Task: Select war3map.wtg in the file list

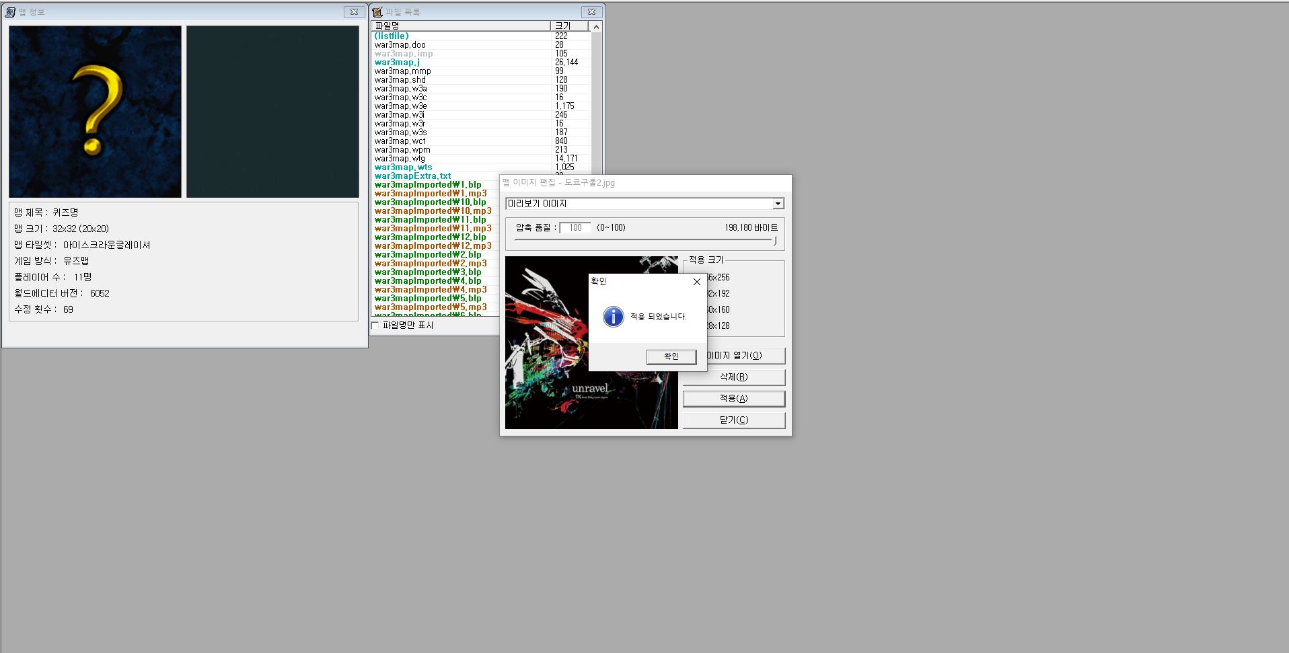Action: pos(400,159)
